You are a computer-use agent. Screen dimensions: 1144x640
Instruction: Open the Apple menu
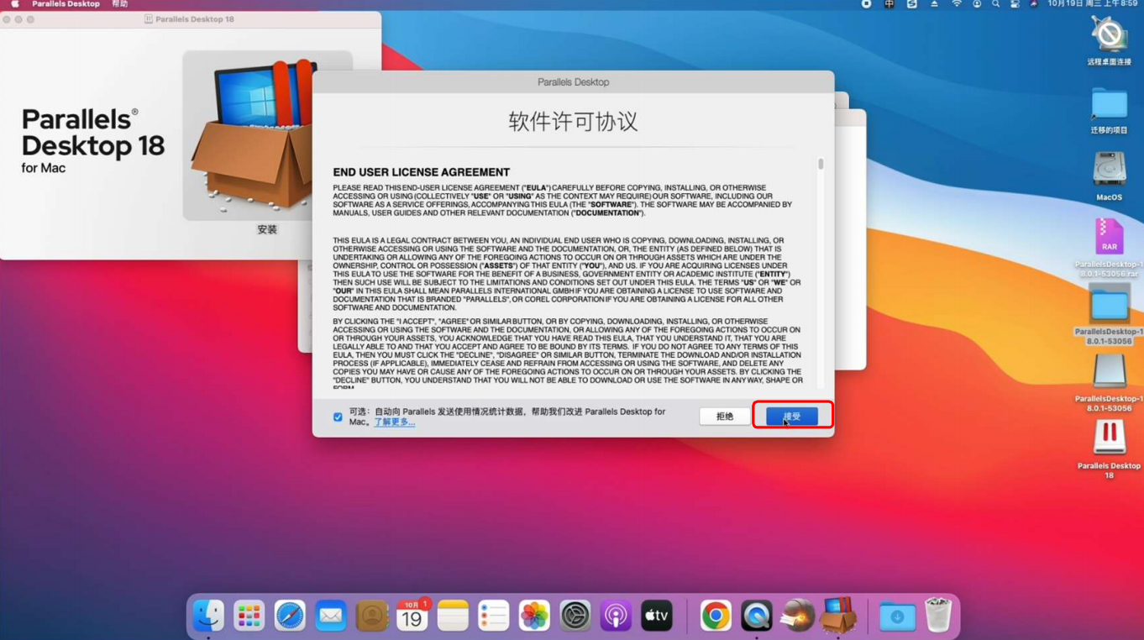tap(14, 4)
